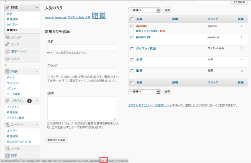Open テーマ under Appearance

(x=11, y=78)
